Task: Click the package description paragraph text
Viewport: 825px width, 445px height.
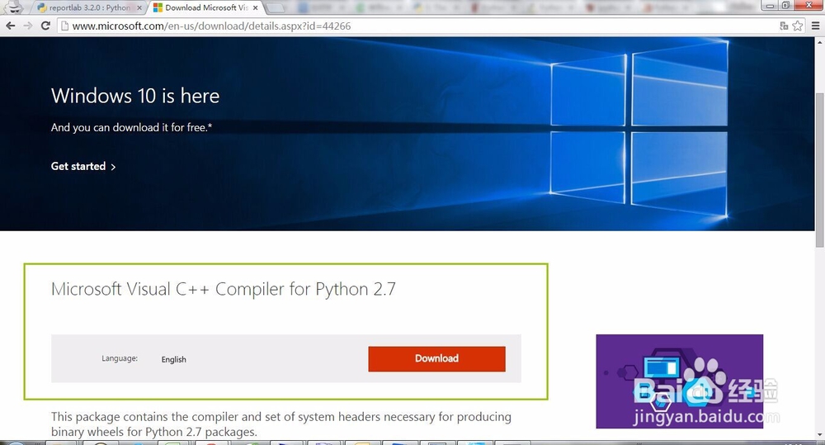Action: [x=281, y=424]
